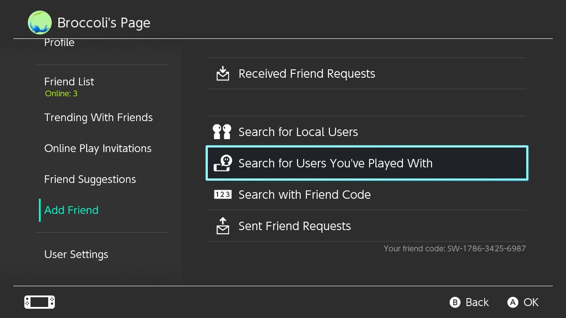Click the 123 Friend Code icon
566x318 pixels.
pyautogui.click(x=223, y=194)
